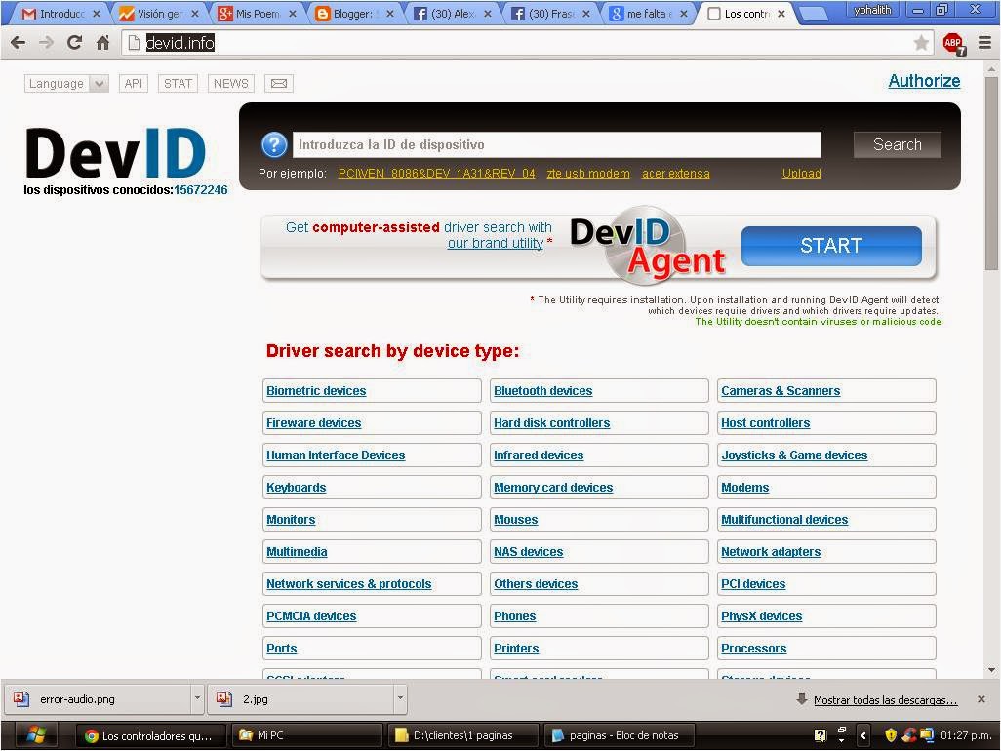Switch to the Mis Poem tab
The width and height of the screenshot is (1001, 751).
pos(256,14)
